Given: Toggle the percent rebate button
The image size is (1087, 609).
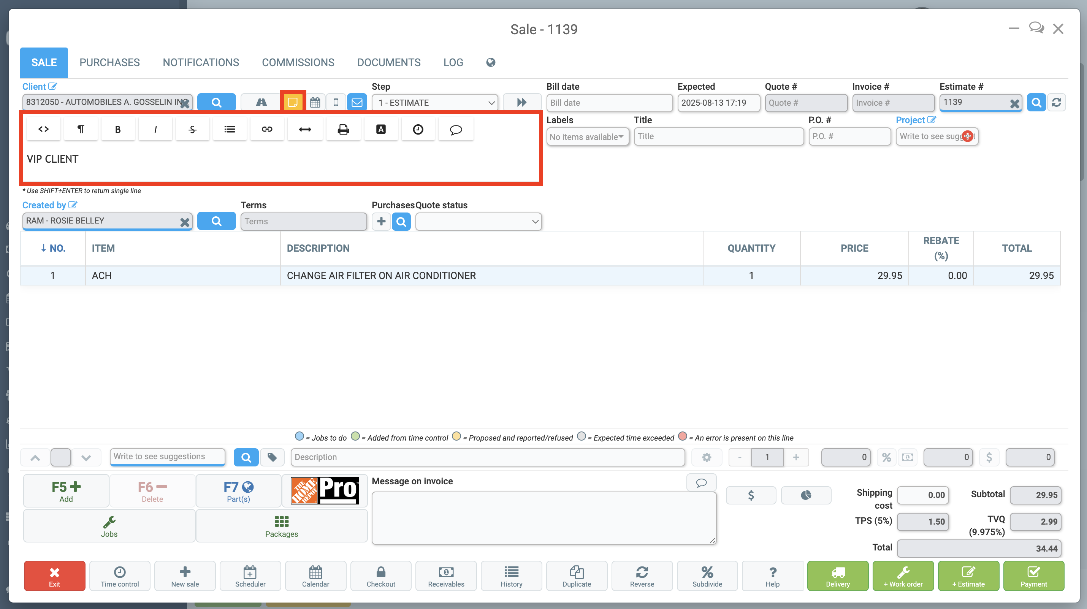Looking at the screenshot, I should pyautogui.click(x=886, y=457).
